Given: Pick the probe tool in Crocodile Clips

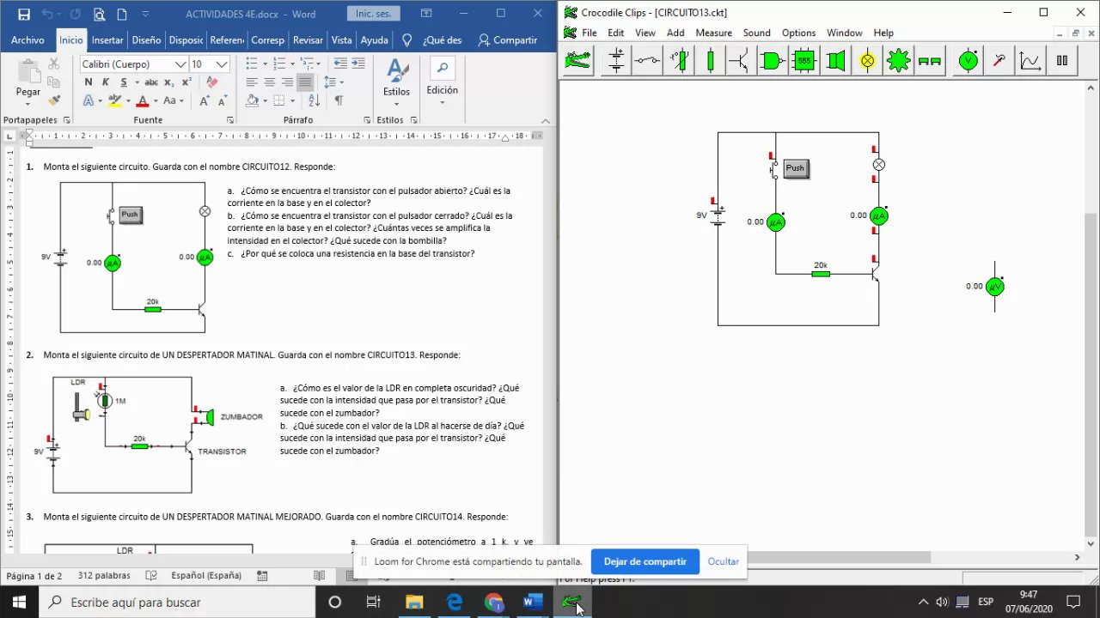Looking at the screenshot, I should tap(999, 61).
